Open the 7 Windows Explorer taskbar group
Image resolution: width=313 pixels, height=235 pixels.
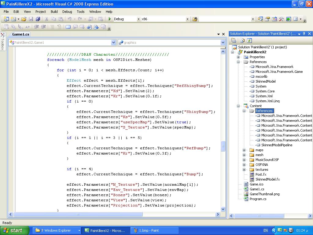pyautogui.click(x=57, y=230)
